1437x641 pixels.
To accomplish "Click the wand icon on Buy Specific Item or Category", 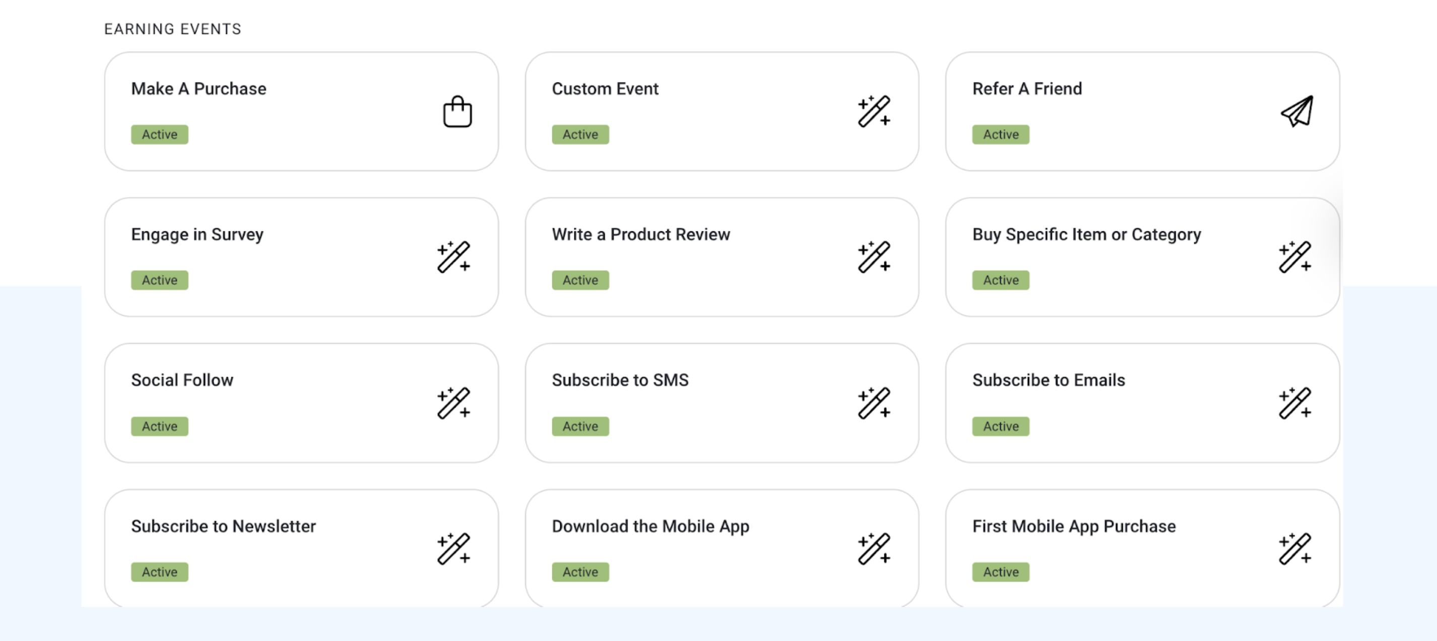I will coord(1295,257).
